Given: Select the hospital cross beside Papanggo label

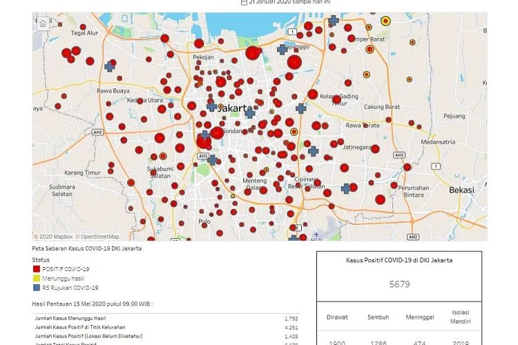Looking at the screenshot, I should (282, 50).
